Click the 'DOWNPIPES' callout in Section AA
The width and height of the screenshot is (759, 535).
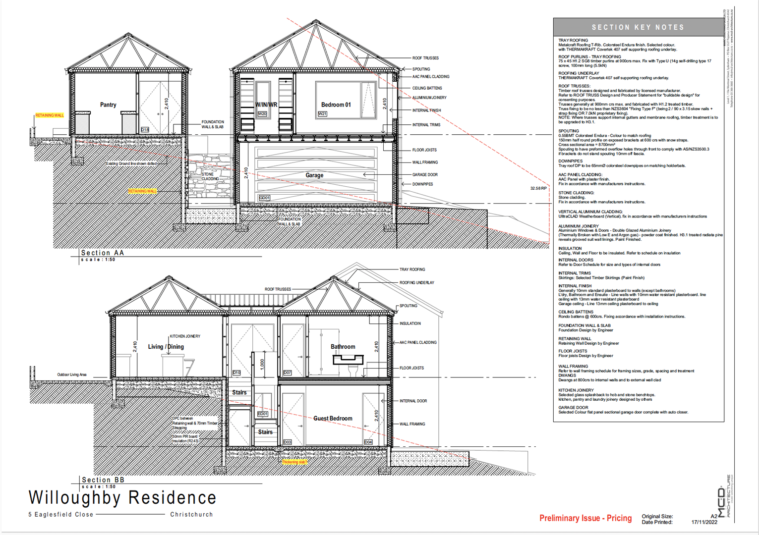coord(422,184)
